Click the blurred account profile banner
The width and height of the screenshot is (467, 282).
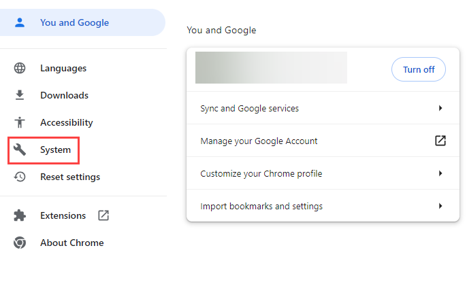click(271, 67)
